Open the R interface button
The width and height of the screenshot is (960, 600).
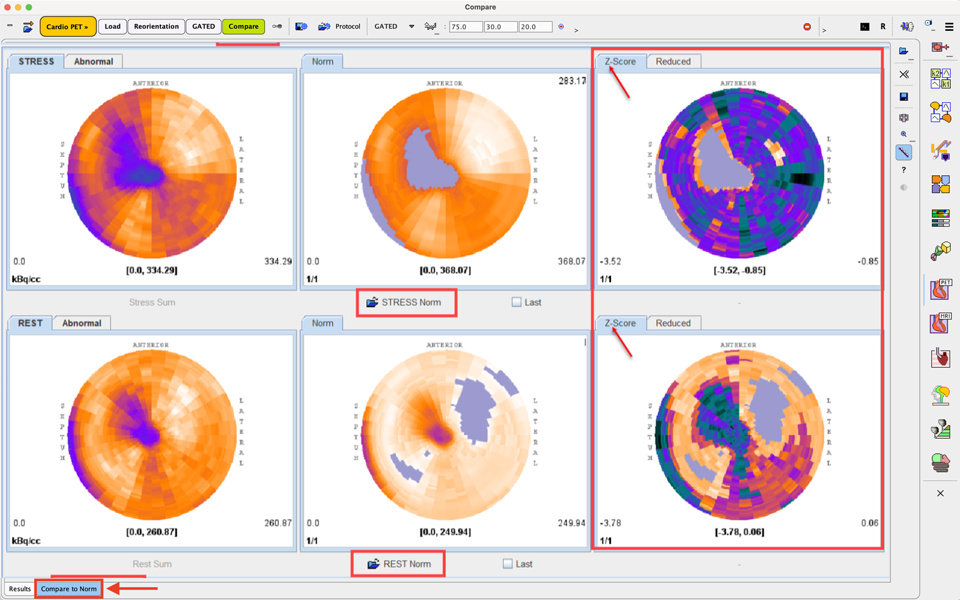pyautogui.click(x=883, y=27)
